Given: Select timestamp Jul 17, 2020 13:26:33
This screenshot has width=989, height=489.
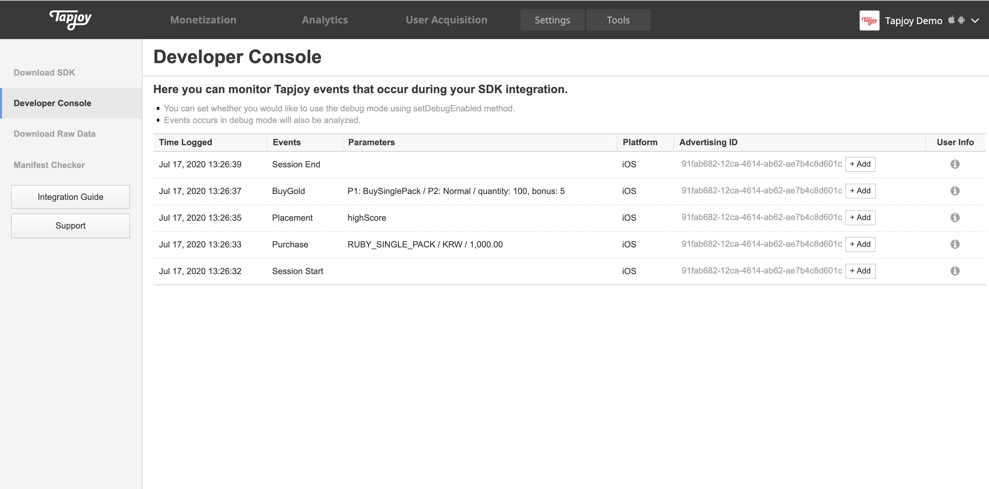Looking at the screenshot, I should (x=200, y=244).
